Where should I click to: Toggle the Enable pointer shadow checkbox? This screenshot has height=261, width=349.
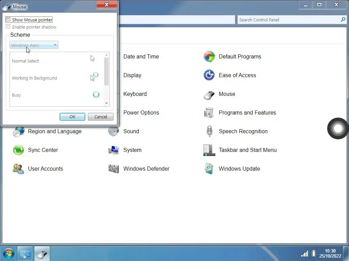pos(8,27)
